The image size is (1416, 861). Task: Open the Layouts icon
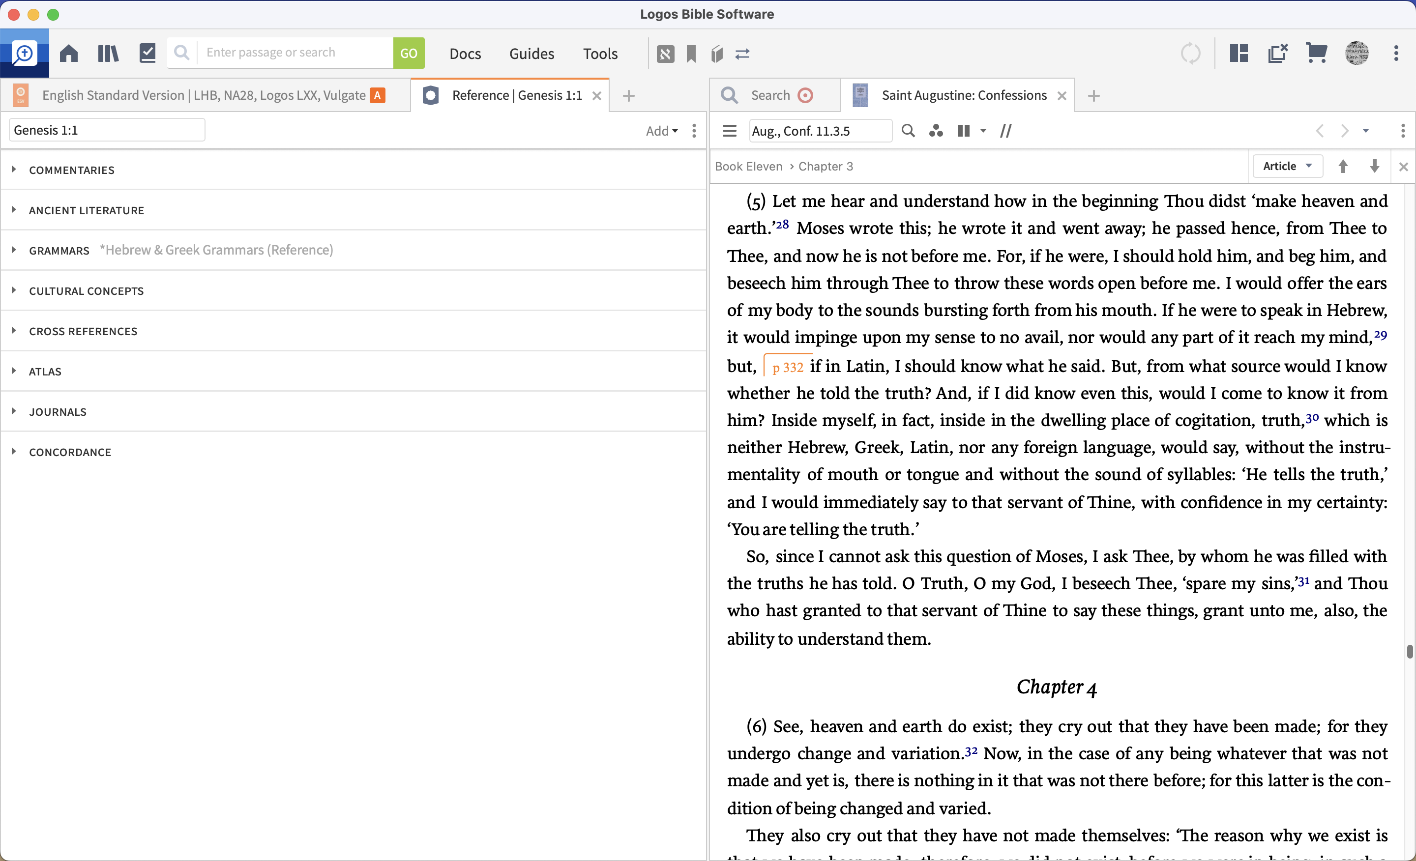tap(1239, 54)
